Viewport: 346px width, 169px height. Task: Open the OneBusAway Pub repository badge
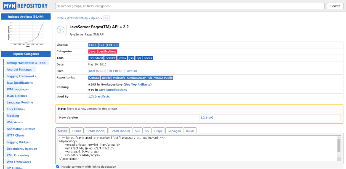pos(140,78)
